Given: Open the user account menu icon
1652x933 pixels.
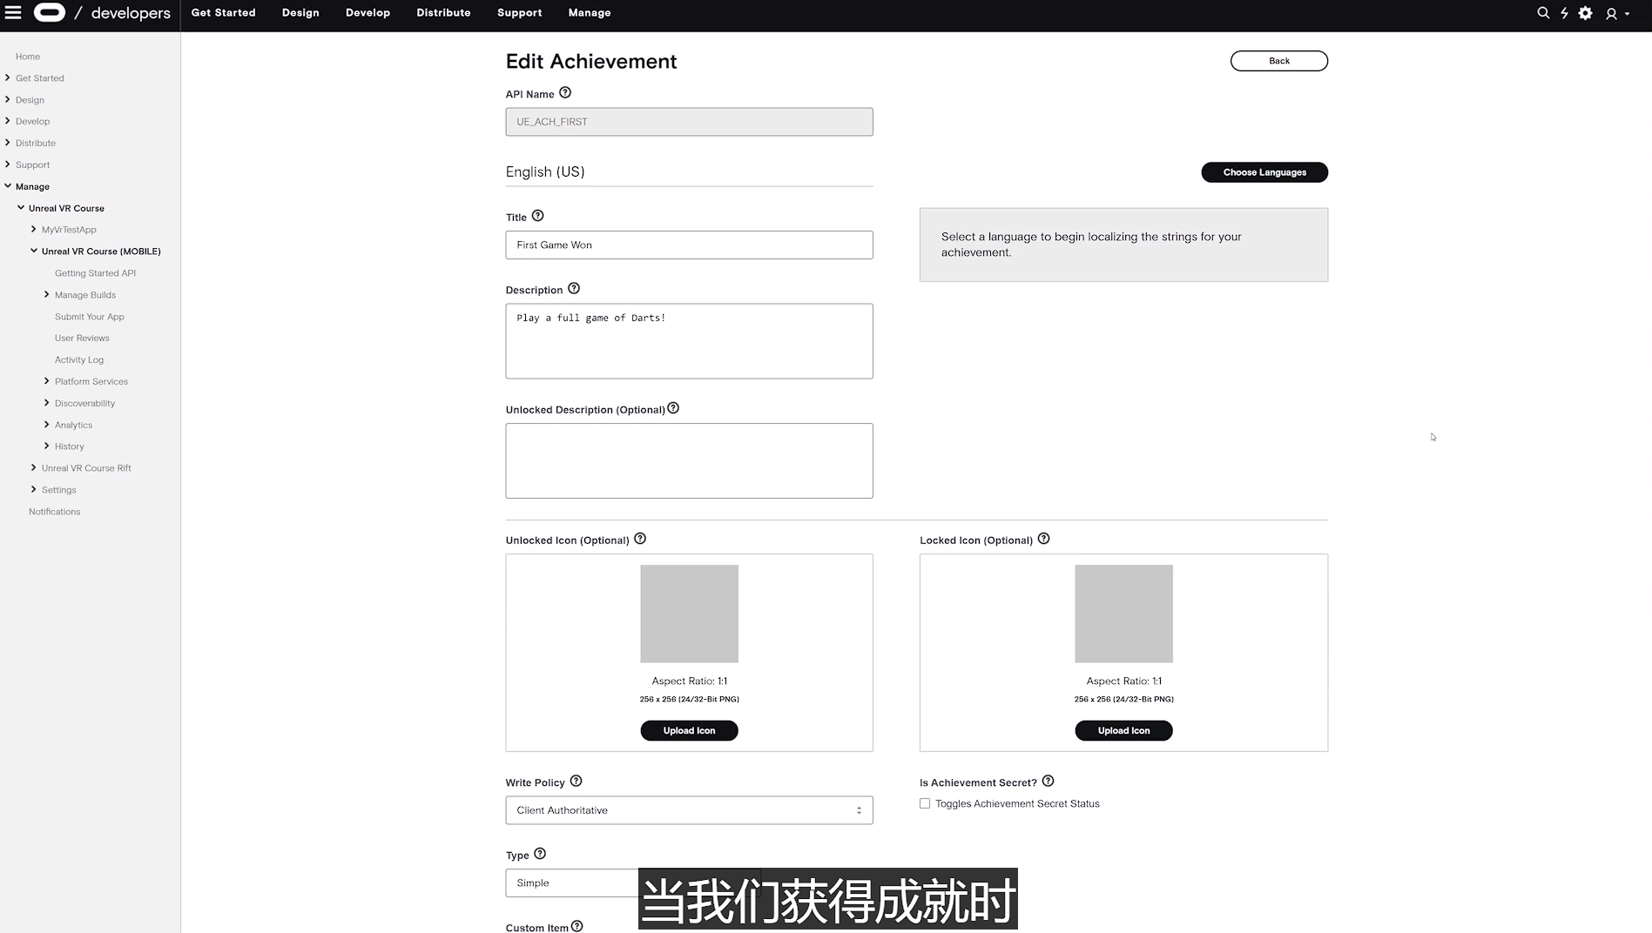Looking at the screenshot, I should click(x=1617, y=13).
